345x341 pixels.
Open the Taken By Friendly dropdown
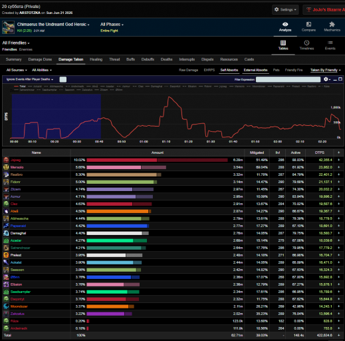click(325, 70)
